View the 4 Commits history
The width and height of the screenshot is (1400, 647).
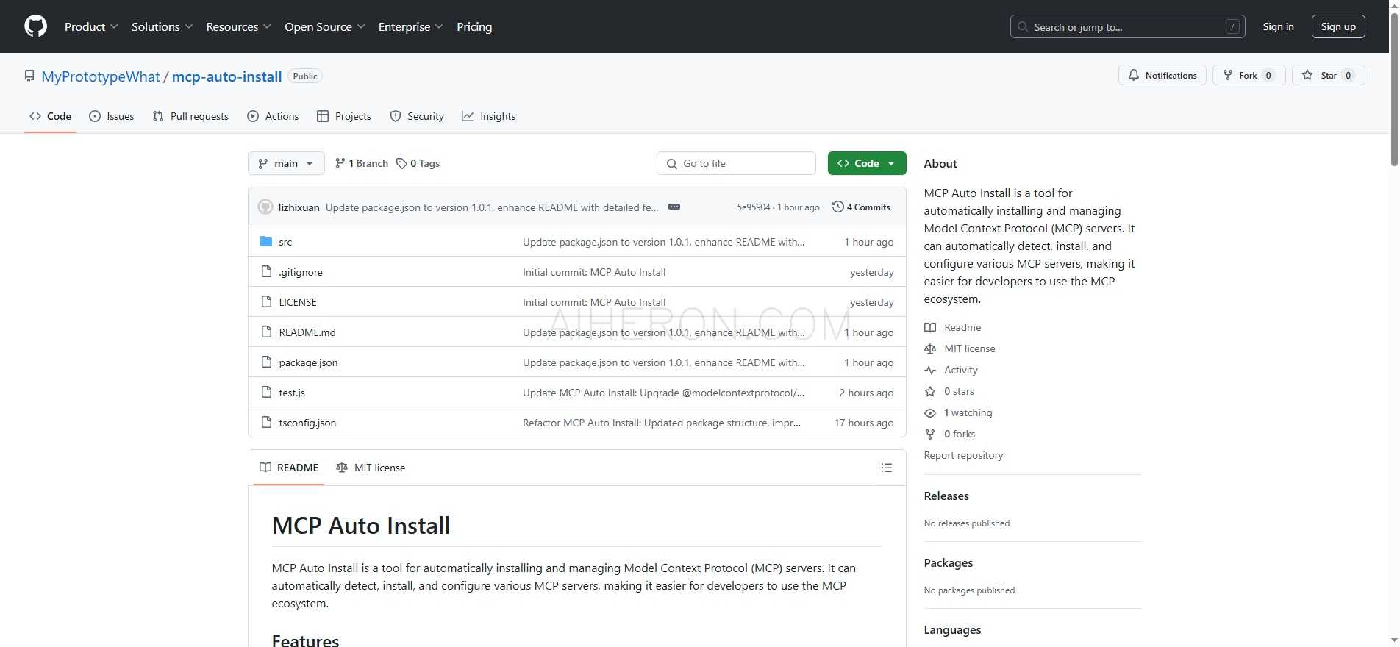(x=861, y=207)
